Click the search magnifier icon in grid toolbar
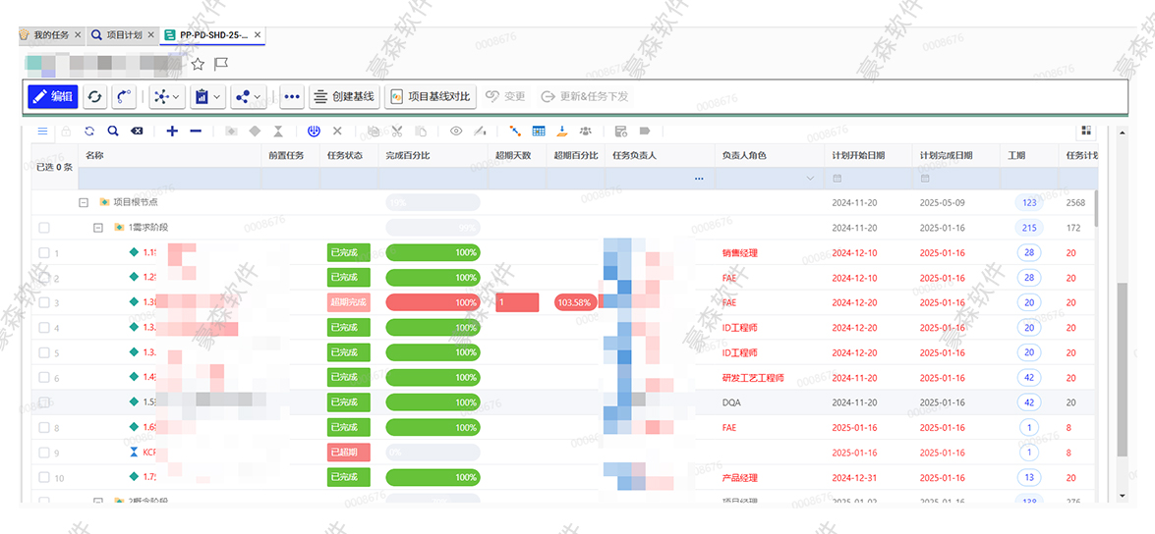Screen dimensions: 1155x534 click(113, 131)
